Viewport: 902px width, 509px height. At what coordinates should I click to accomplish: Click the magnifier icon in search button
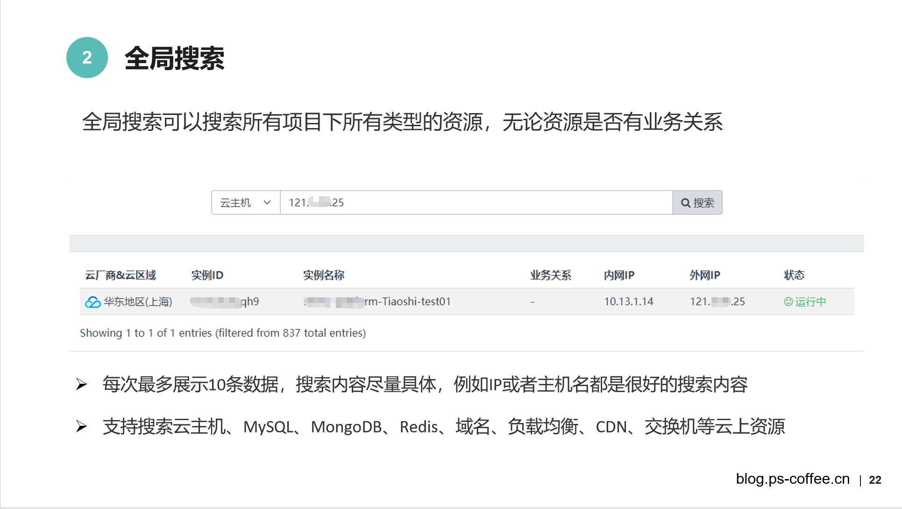(x=685, y=203)
